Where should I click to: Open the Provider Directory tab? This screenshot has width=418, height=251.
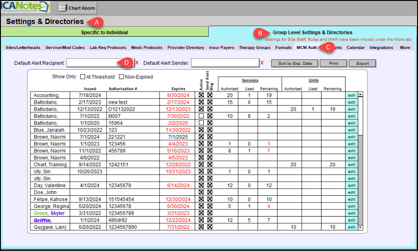point(186,48)
